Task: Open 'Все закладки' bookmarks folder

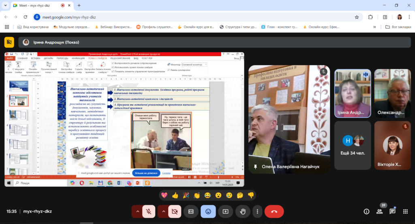Action: click(395, 27)
